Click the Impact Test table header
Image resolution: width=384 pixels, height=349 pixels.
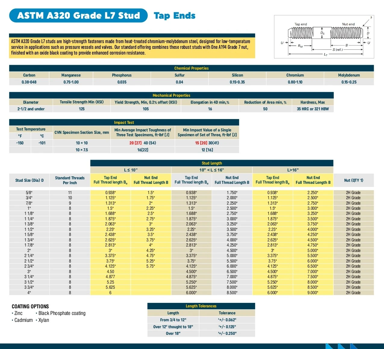[x=124, y=122]
